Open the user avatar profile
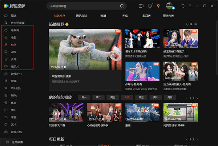The height and width of the screenshot is (146, 218). coord(170,6)
